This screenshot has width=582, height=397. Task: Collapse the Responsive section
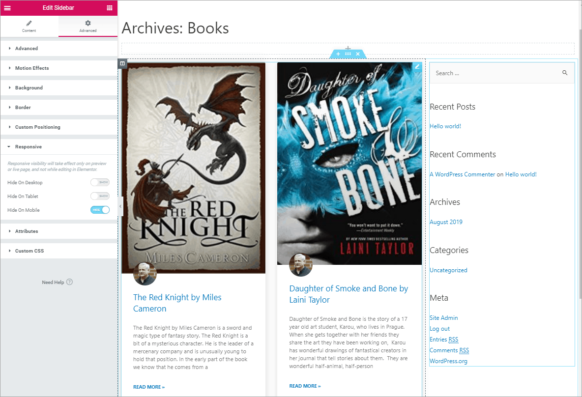[x=59, y=146]
